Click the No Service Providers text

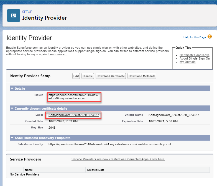pyautogui.click(x=24, y=175)
